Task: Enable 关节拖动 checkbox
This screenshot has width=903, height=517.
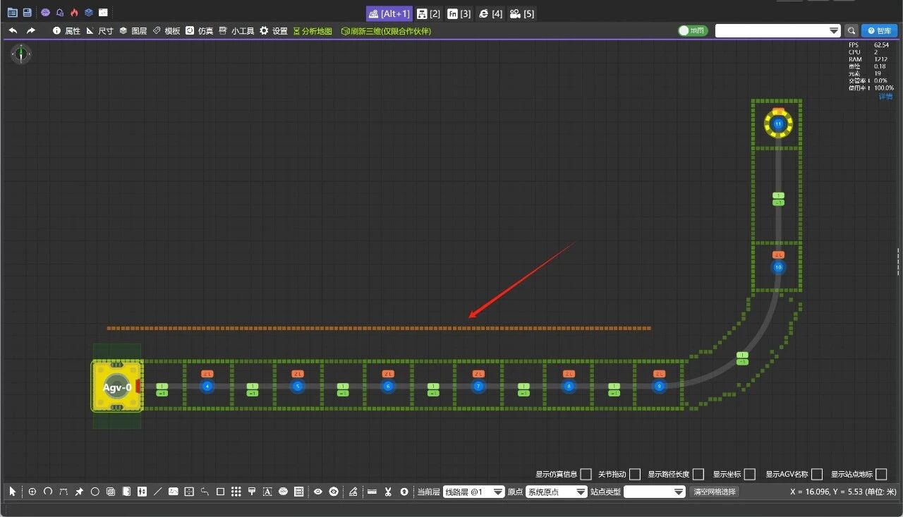Action: 635,474
